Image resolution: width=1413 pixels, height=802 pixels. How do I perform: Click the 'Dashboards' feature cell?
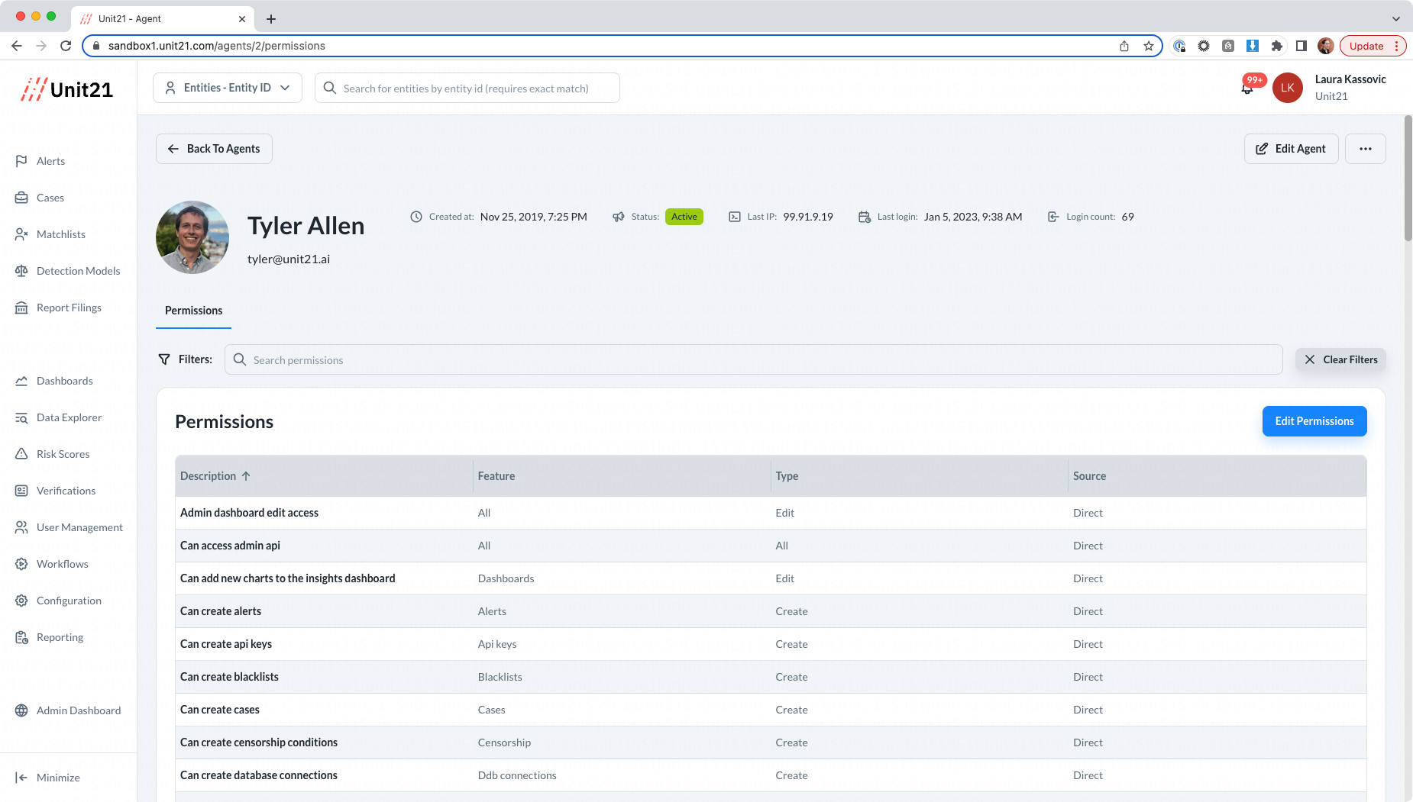tap(506, 578)
